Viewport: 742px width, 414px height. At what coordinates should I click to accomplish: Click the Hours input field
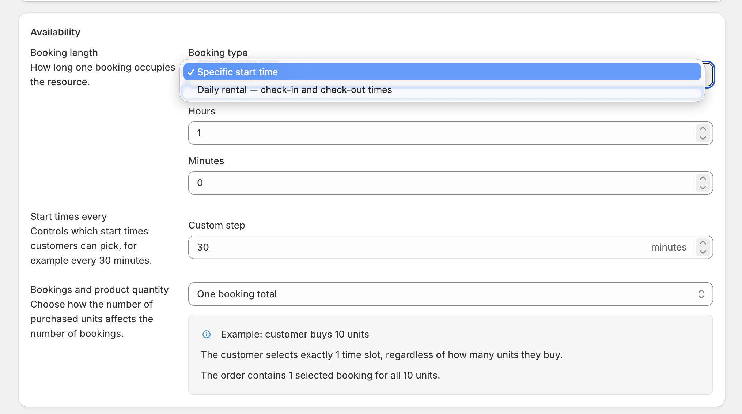pyautogui.click(x=450, y=133)
